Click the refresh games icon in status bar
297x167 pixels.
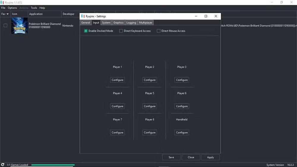click(x=3, y=165)
